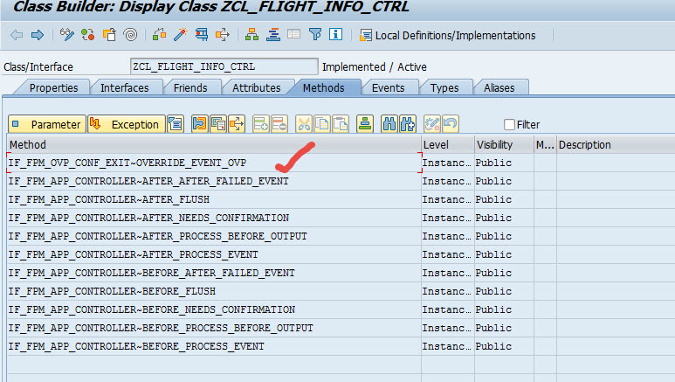Click the Active/Inactive toggle icon
This screenshot has width=675, height=382.
pos(88,34)
